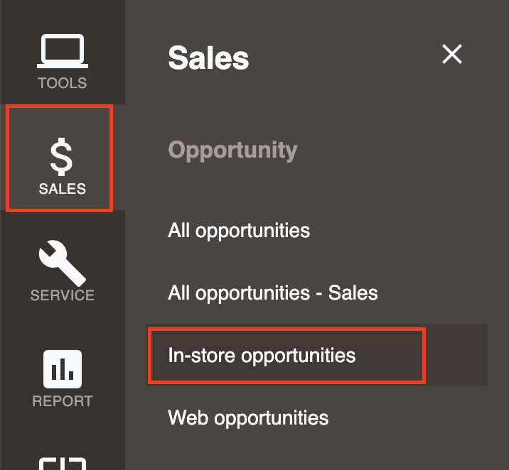Select the Sales dollar sign icon
The width and height of the screenshot is (509, 470).
click(61, 157)
